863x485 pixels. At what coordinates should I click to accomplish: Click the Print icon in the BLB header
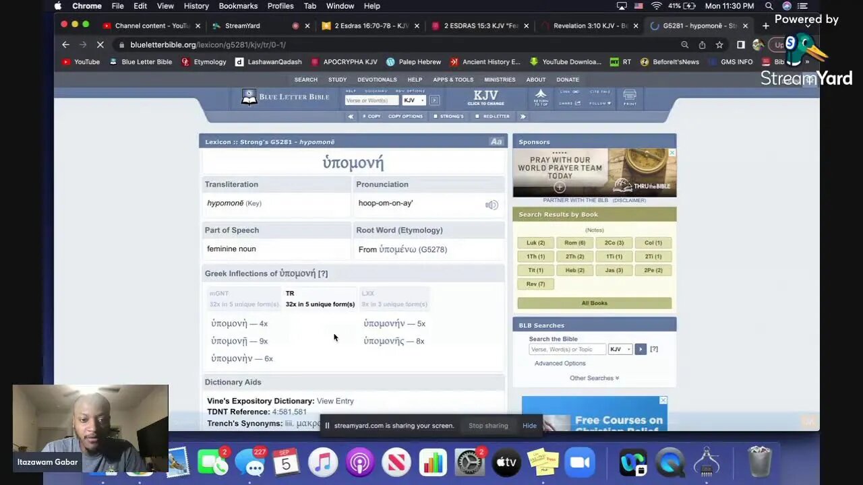(630, 98)
